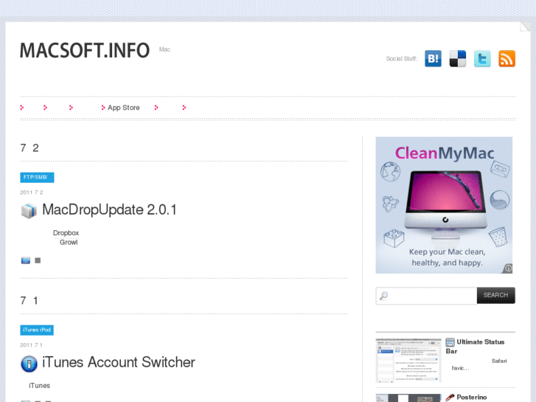
Task: Click the 2011 7 1 post date
Action: pos(31,345)
